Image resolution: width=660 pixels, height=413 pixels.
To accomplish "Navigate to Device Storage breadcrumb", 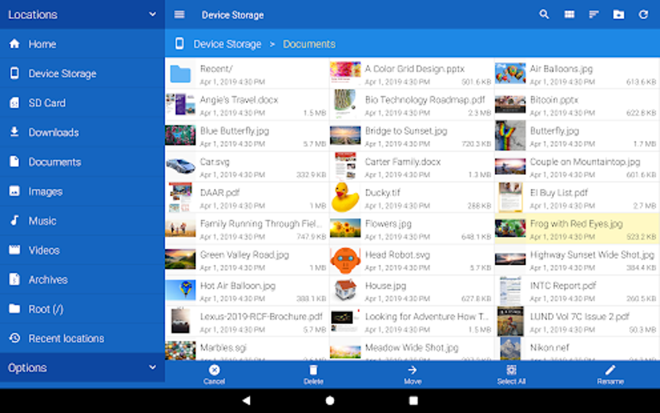I will 227,43.
